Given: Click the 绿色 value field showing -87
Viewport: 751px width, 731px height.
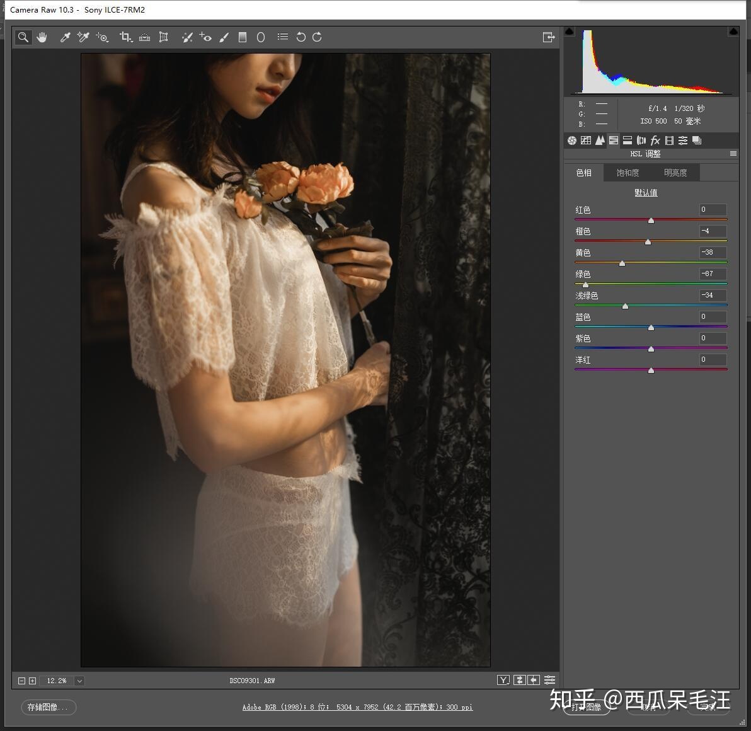Looking at the screenshot, I should [713, 273].
